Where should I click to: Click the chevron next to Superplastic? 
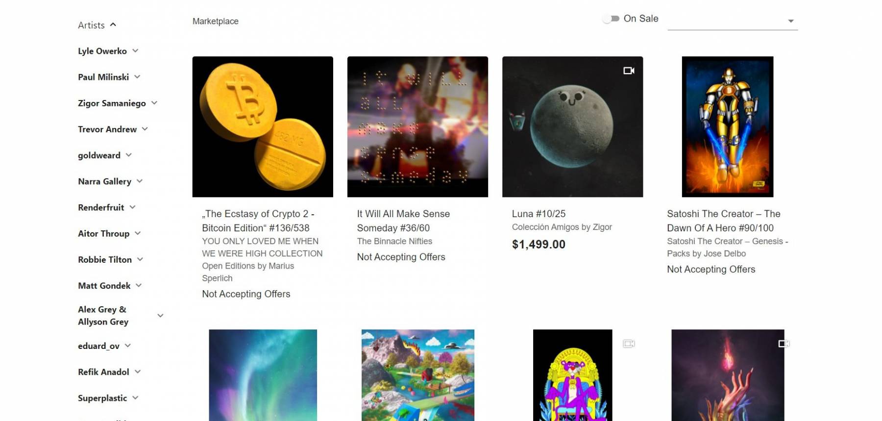[135, 397]
